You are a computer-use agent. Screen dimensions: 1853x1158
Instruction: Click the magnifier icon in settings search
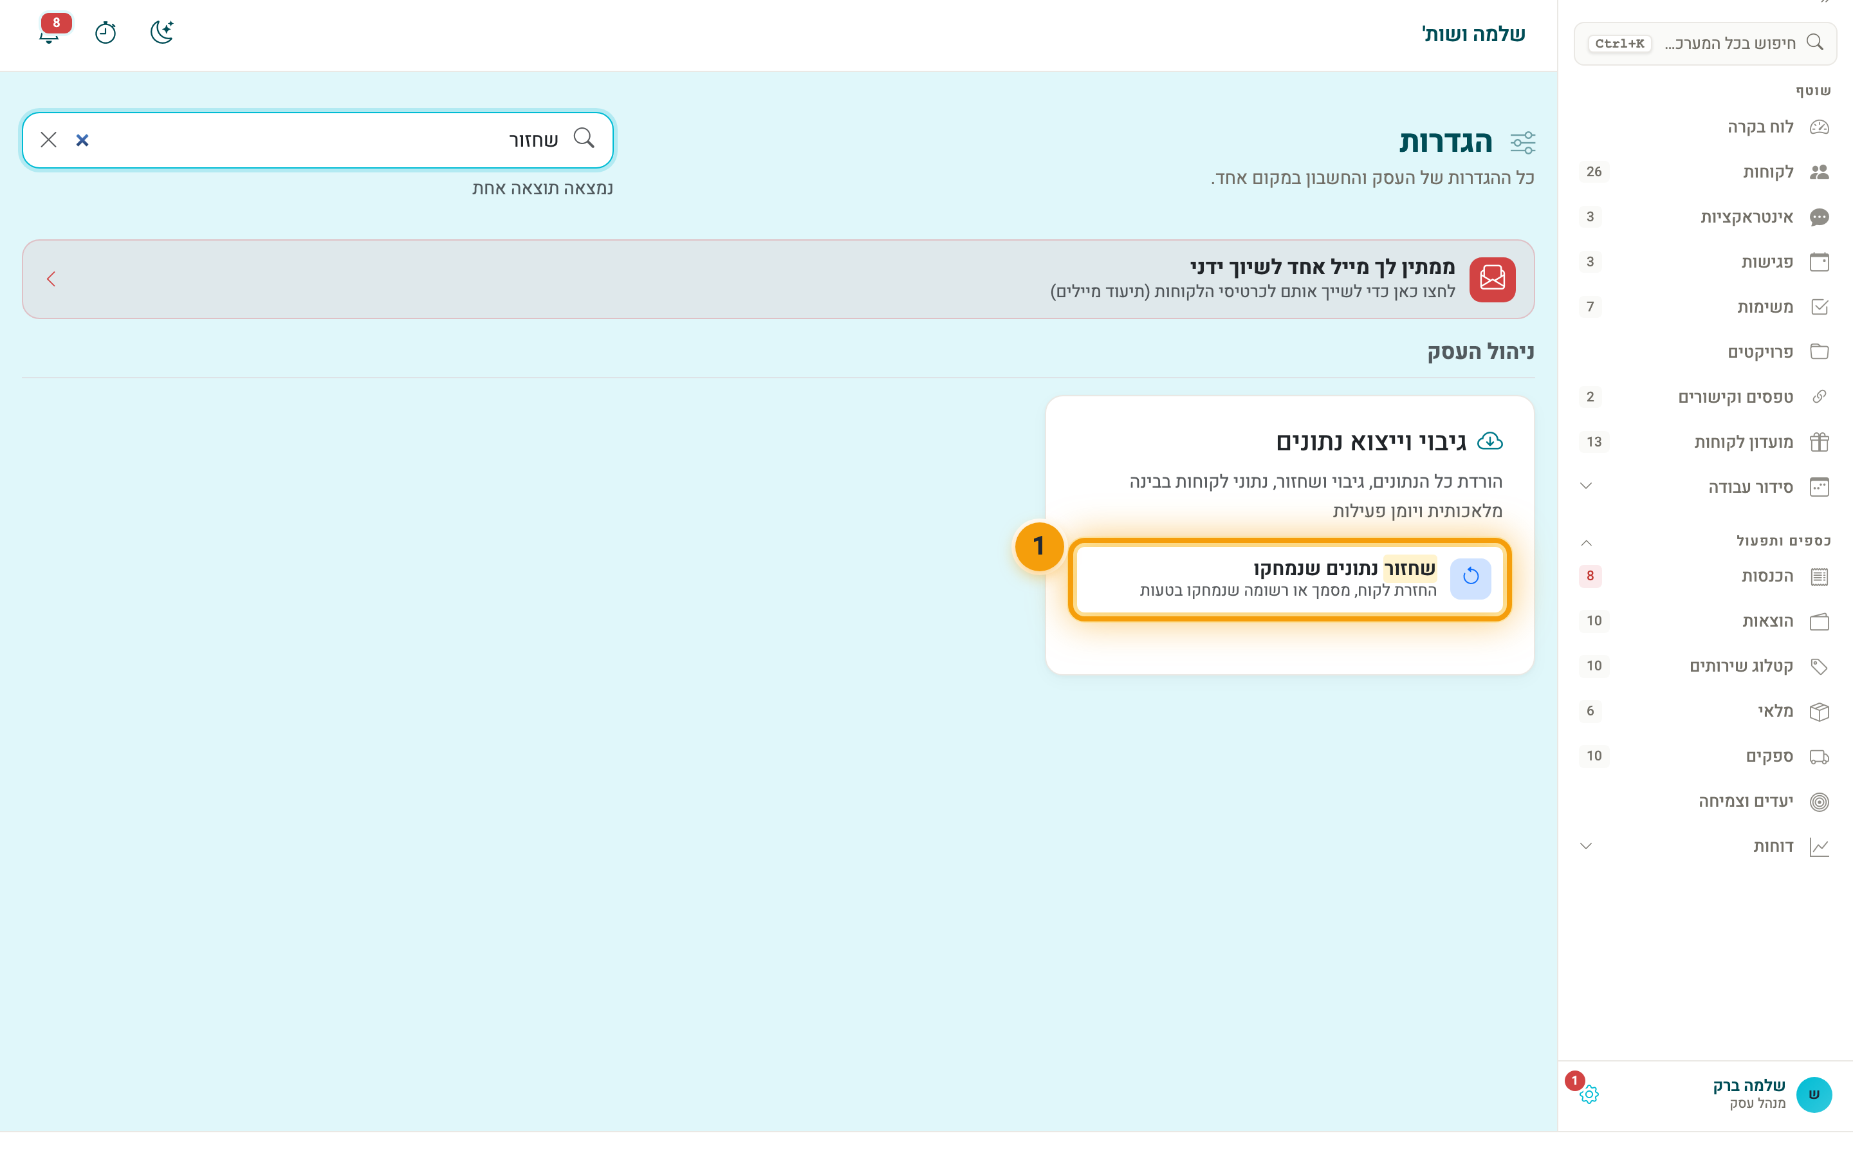pos(584,138)
